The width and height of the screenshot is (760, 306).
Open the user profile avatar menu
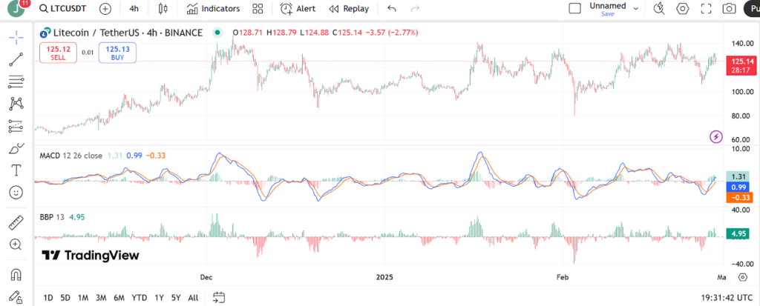18,8
